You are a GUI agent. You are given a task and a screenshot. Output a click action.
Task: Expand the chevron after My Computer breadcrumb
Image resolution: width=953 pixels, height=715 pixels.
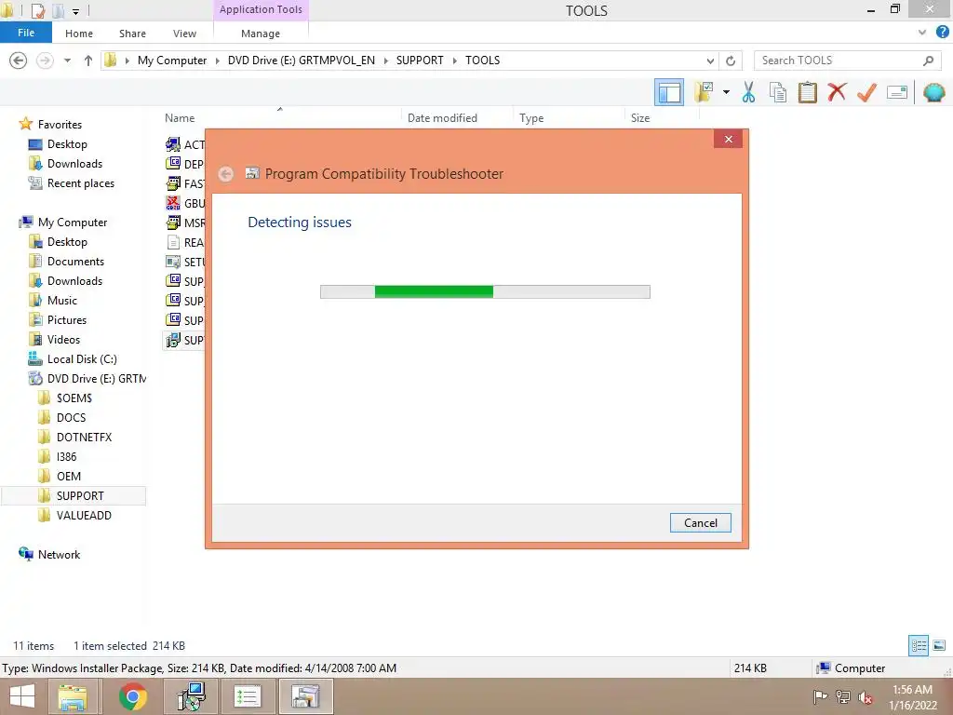[217, 61]
